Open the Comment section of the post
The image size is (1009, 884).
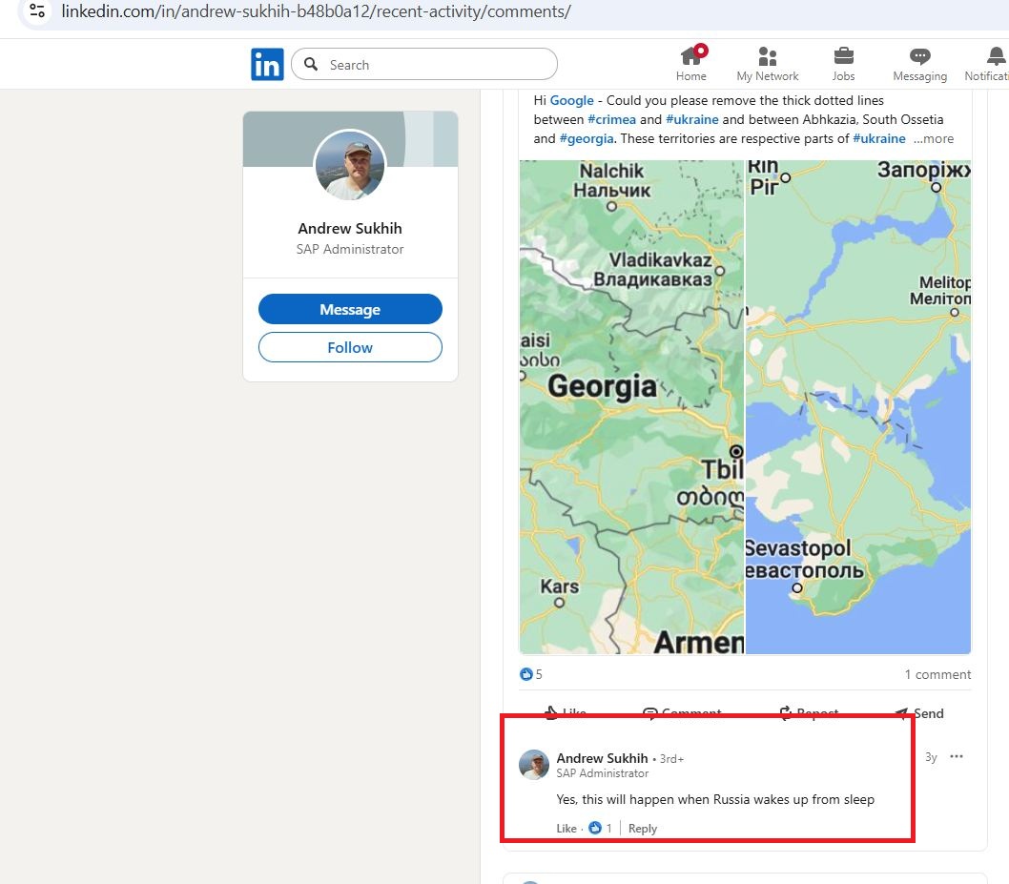(683, 711)
